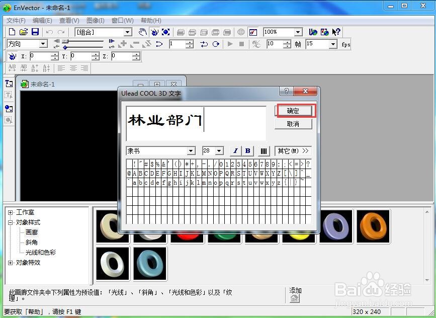This screenshot has height=318, width=436.
Task: Click the X coordinate input field
Action: click(41, 56)
